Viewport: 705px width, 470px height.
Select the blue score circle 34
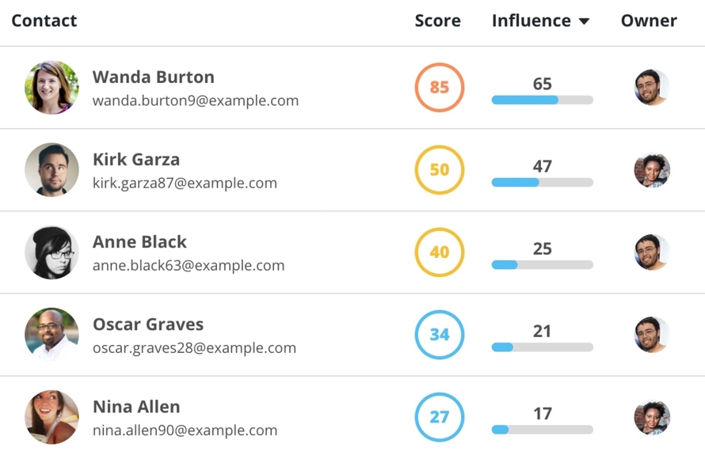(440, 335)
